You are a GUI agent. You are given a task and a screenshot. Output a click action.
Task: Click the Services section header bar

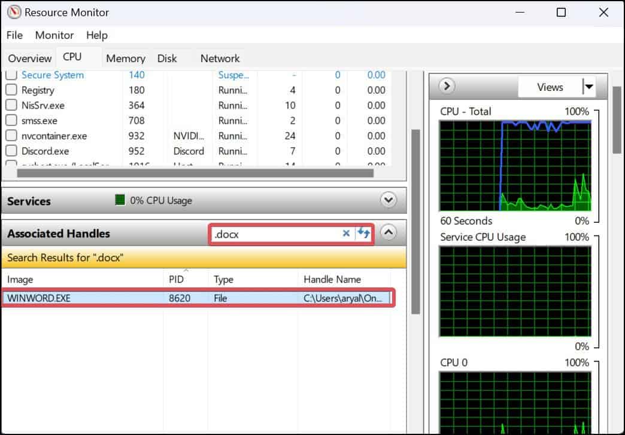point(204,200)
